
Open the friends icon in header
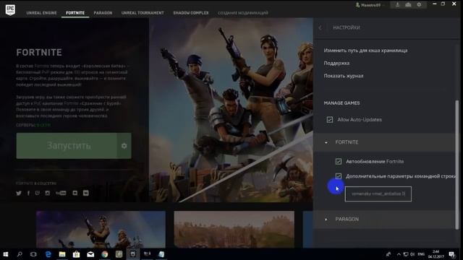coord(408,5)
